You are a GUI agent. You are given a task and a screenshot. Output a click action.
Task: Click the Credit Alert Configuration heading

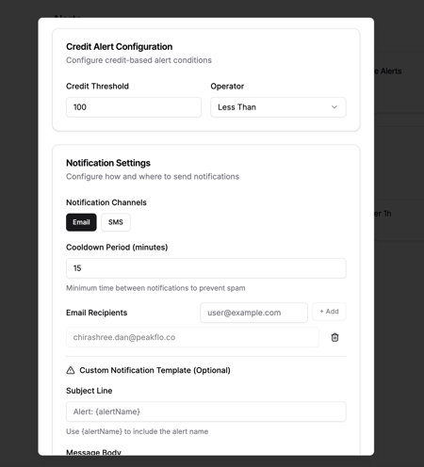pos(120,47)
